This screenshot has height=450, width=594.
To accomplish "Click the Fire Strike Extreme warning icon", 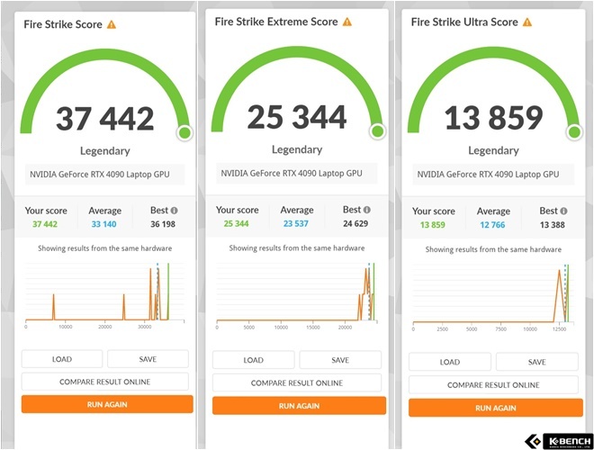I will click(347, 22).
